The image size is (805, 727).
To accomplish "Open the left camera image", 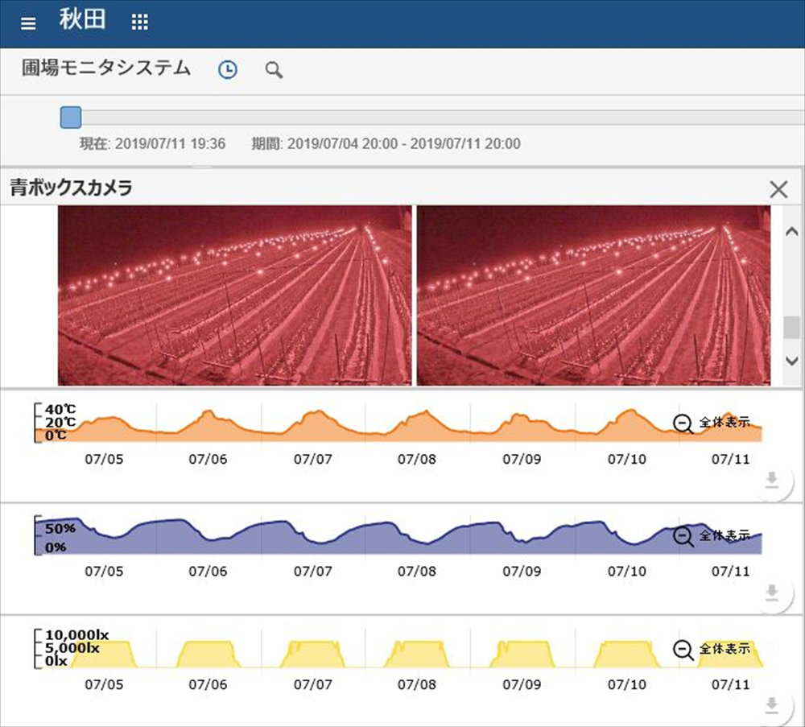I will (x=234, y=295).
